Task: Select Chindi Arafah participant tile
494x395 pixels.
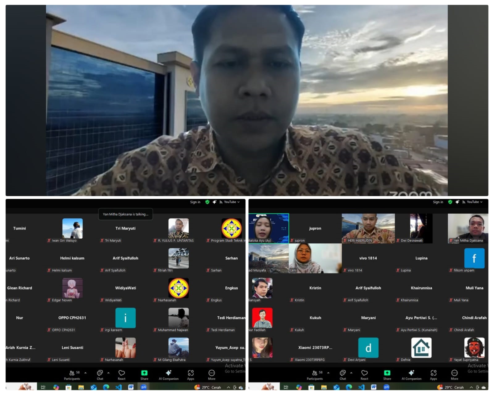Action: 468,318
